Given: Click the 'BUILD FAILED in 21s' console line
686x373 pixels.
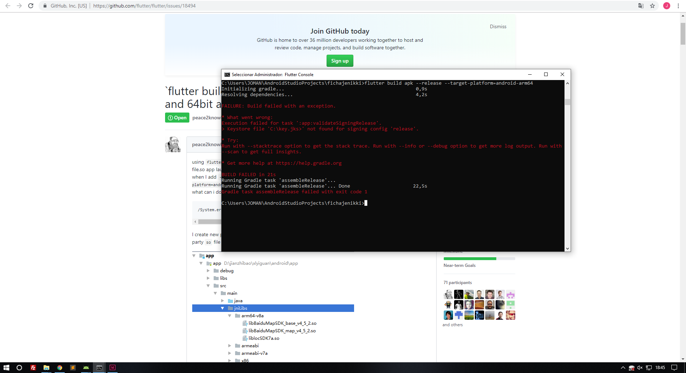Looking at the screenshot, I should (249, 175).
